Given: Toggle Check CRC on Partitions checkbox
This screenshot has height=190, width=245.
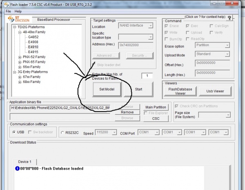Looking at the screenshot, I should point(176,106).
